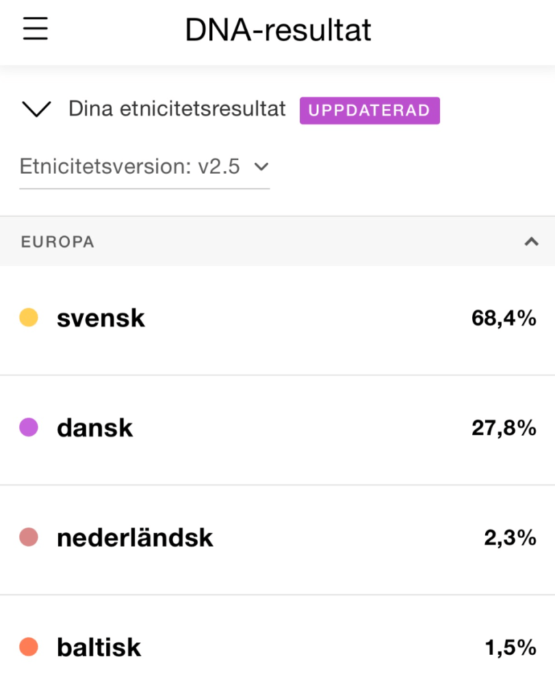Viewport: 555px width, 700px height.
Task: Click the 1,5% baltisk percentage
Action: pos(511,648)
